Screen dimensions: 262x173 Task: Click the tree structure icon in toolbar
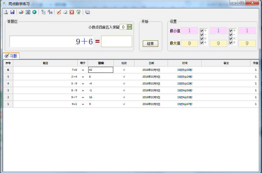click(x=43, y=12)
